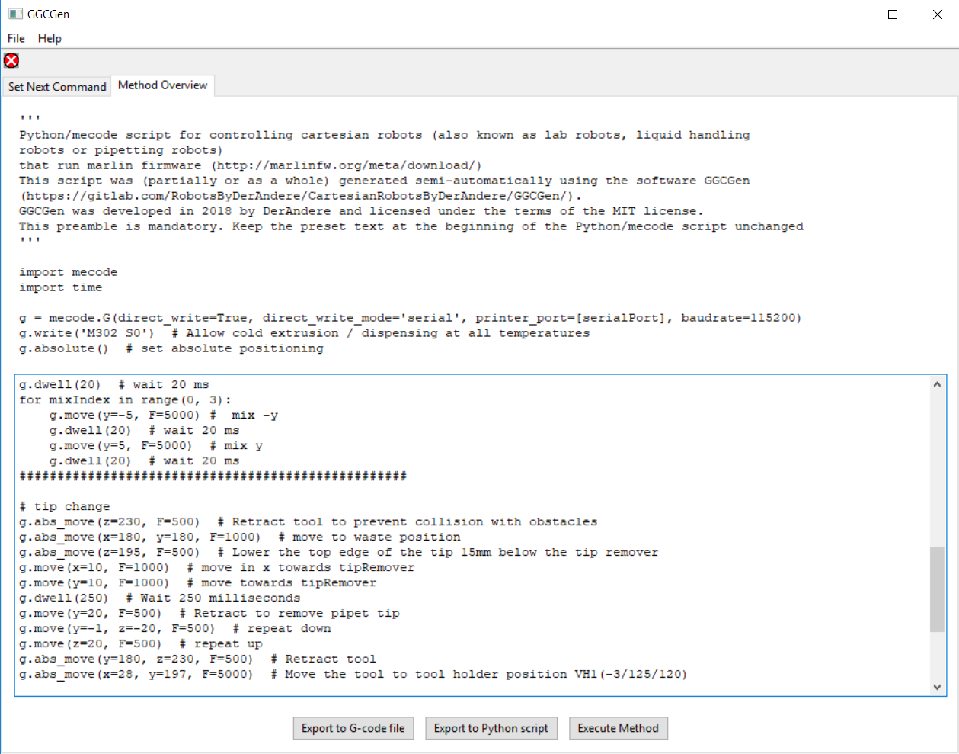Switch to the Set Next Command tab
Screen dimensions: 959x754
[57, 87]
